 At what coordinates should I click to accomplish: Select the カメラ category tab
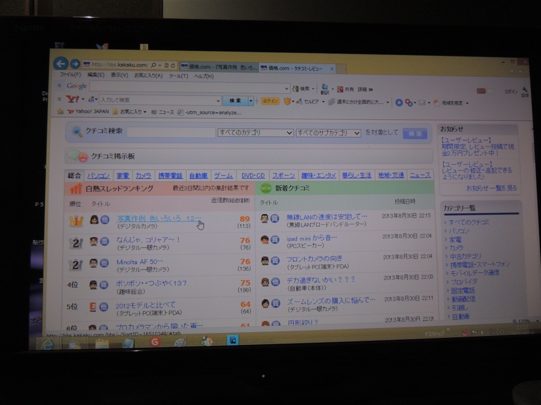(x=143, y=176)
